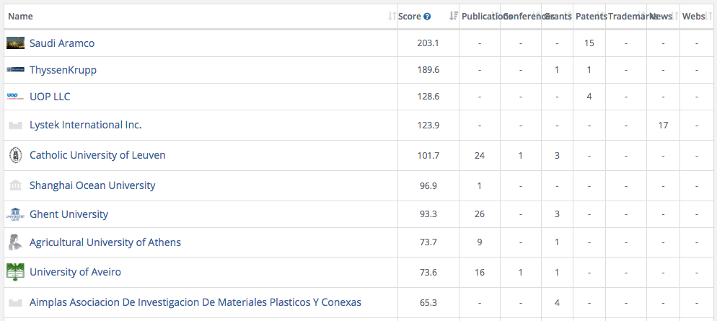
Task: Click University of Aveiro conferences value 1
Action: [520, 272]
